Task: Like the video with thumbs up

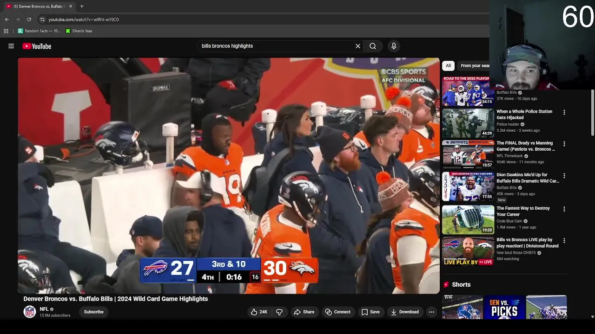Action: coord(259,312)
